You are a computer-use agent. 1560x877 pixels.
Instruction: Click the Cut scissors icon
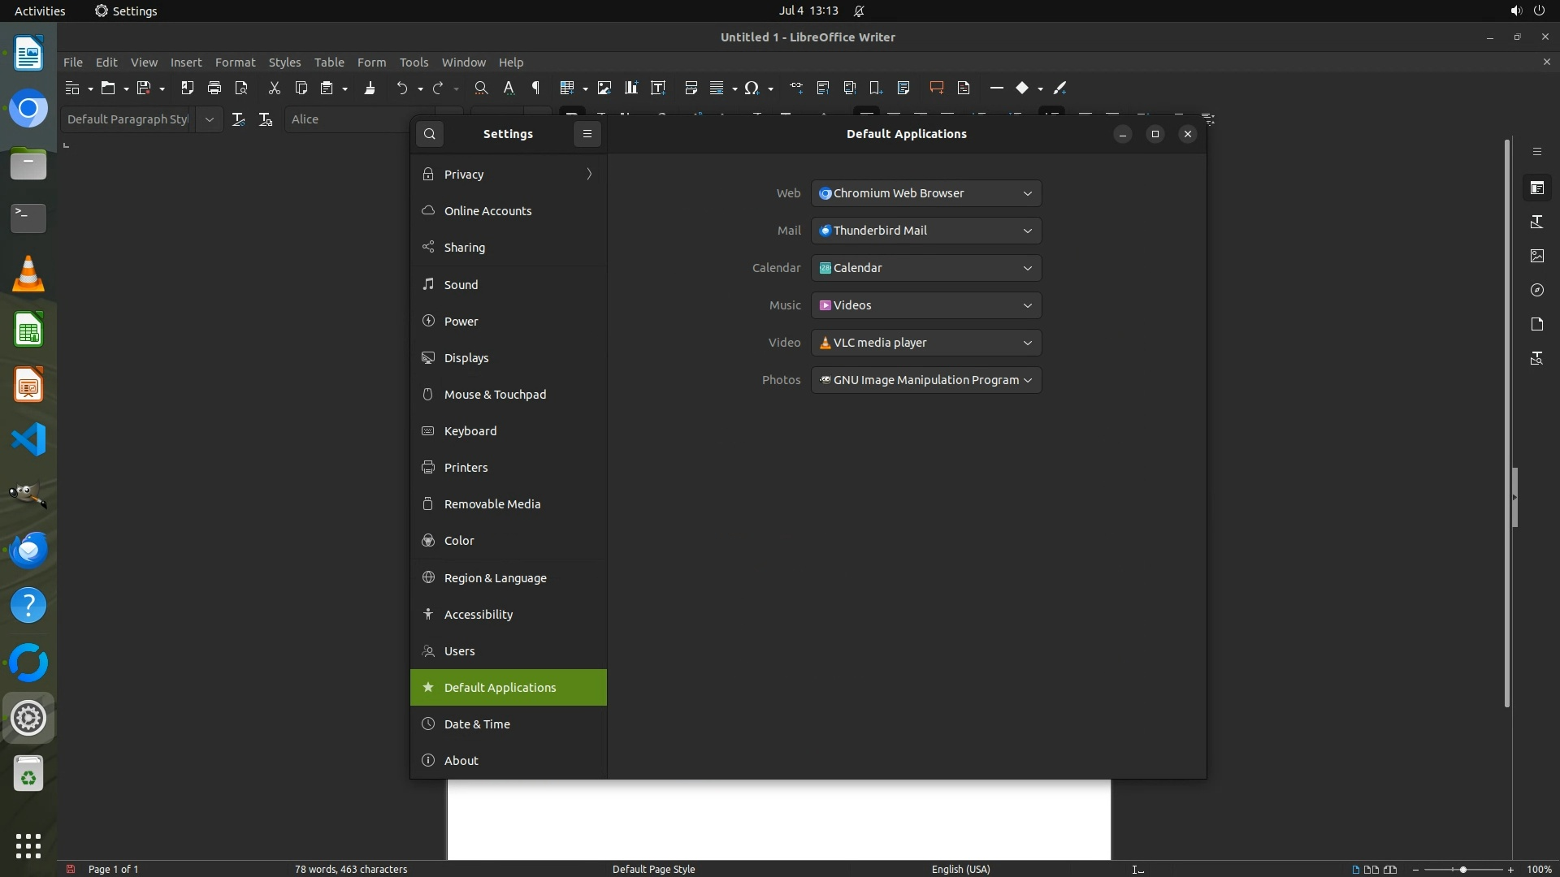pos(274,88)
